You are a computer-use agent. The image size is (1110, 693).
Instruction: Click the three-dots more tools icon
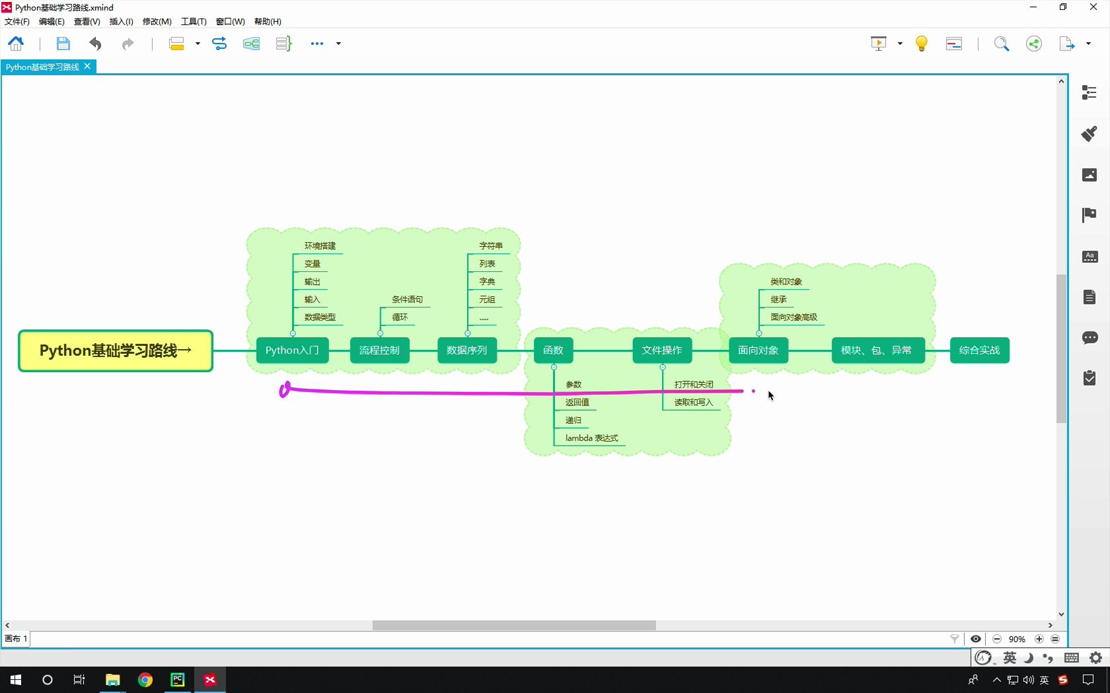click(x=317, y=44)
